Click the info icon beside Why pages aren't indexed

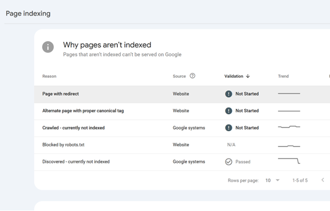click(x=48, y=47)
